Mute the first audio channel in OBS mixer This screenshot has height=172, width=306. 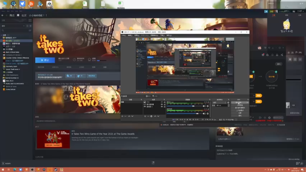coord(204,106)
